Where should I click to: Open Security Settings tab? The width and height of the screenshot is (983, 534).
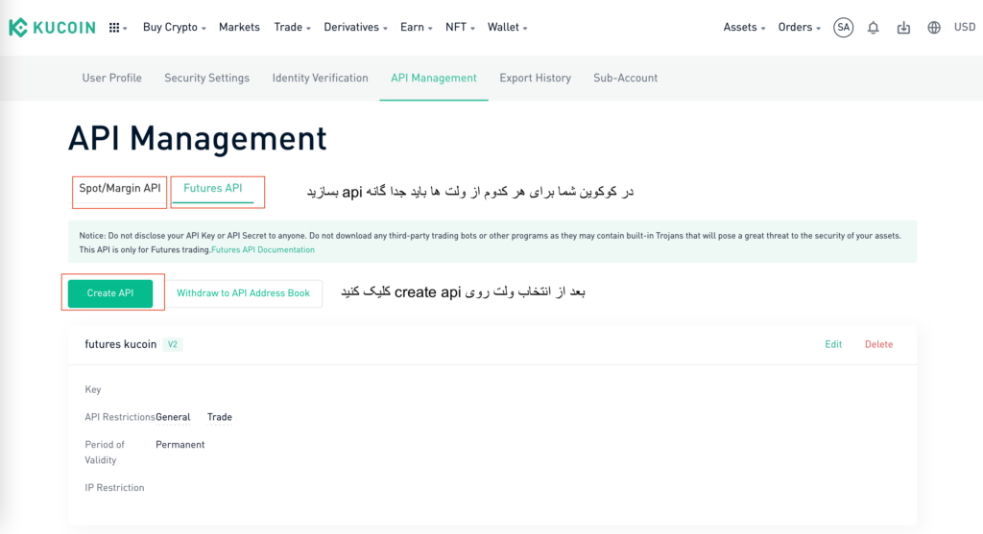[x=207, y=79]
